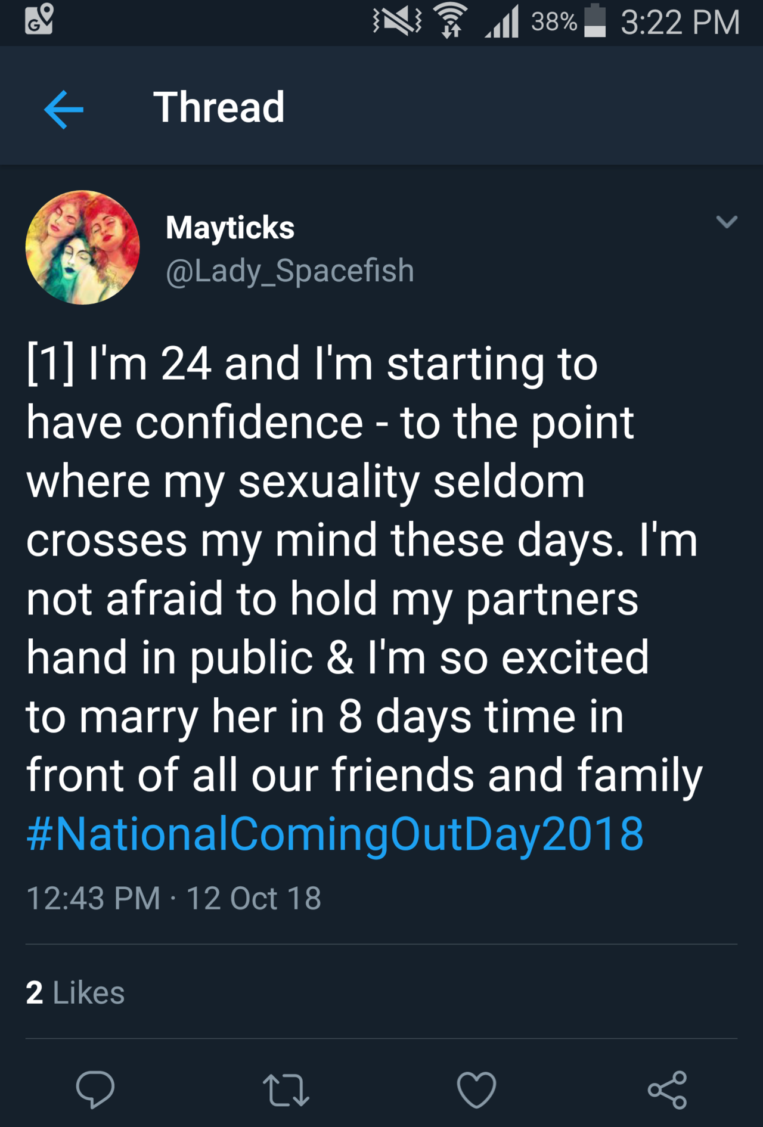
Task: Tap the cell signal strength icon
Action: point(502,23)
